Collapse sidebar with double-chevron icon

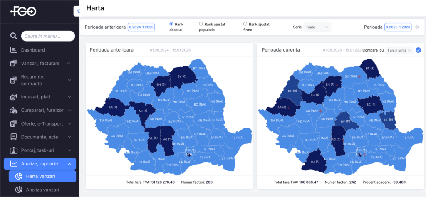point(78,12)
